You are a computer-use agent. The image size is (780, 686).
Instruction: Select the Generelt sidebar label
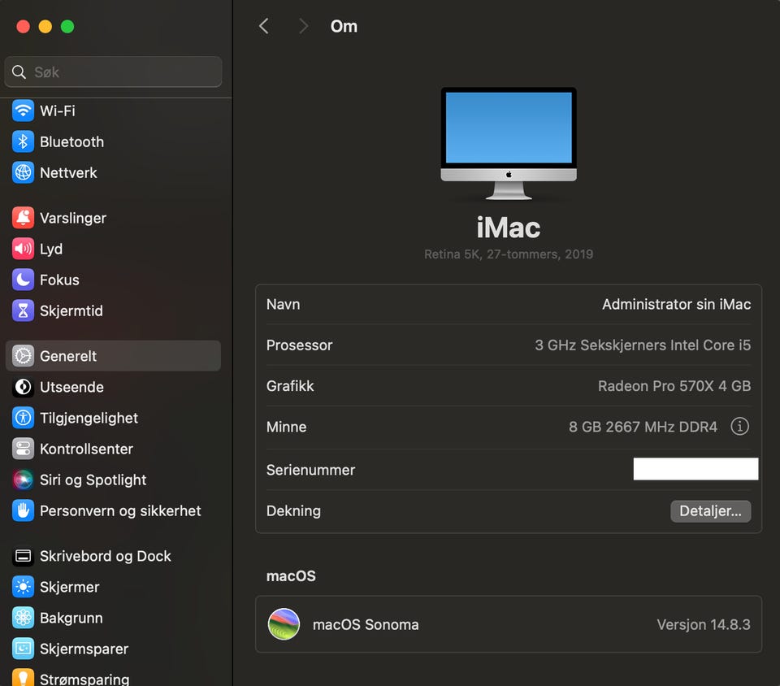pyautogui.click(x=67, y=356)
